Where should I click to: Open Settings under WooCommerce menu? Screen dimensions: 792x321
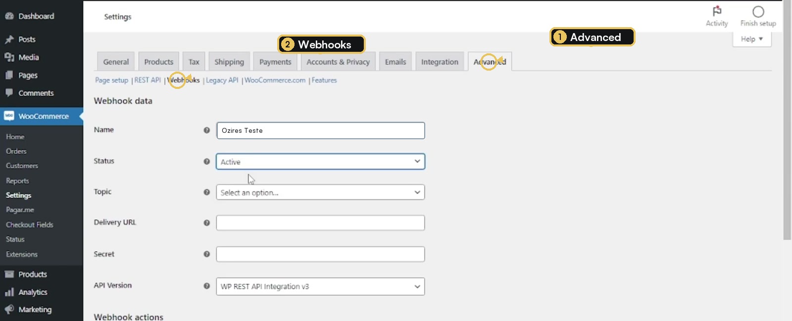18,196
